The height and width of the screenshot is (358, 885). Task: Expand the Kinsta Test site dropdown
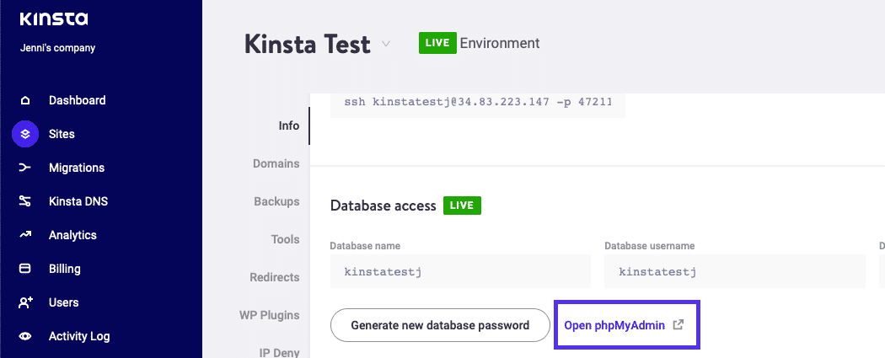click(x=386, y=44)
